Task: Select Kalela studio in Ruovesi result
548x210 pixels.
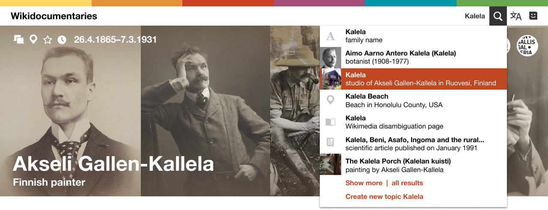Action: [413, 79]
